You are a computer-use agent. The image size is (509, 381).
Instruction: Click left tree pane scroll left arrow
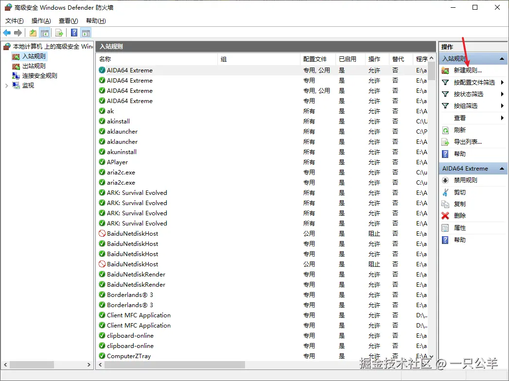click(x=5, y=365)
